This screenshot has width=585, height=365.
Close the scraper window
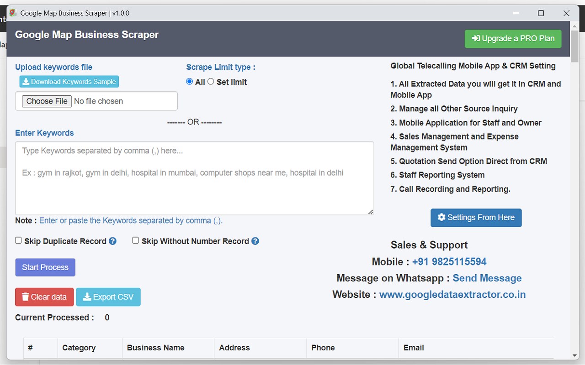(x=567, y=13)
